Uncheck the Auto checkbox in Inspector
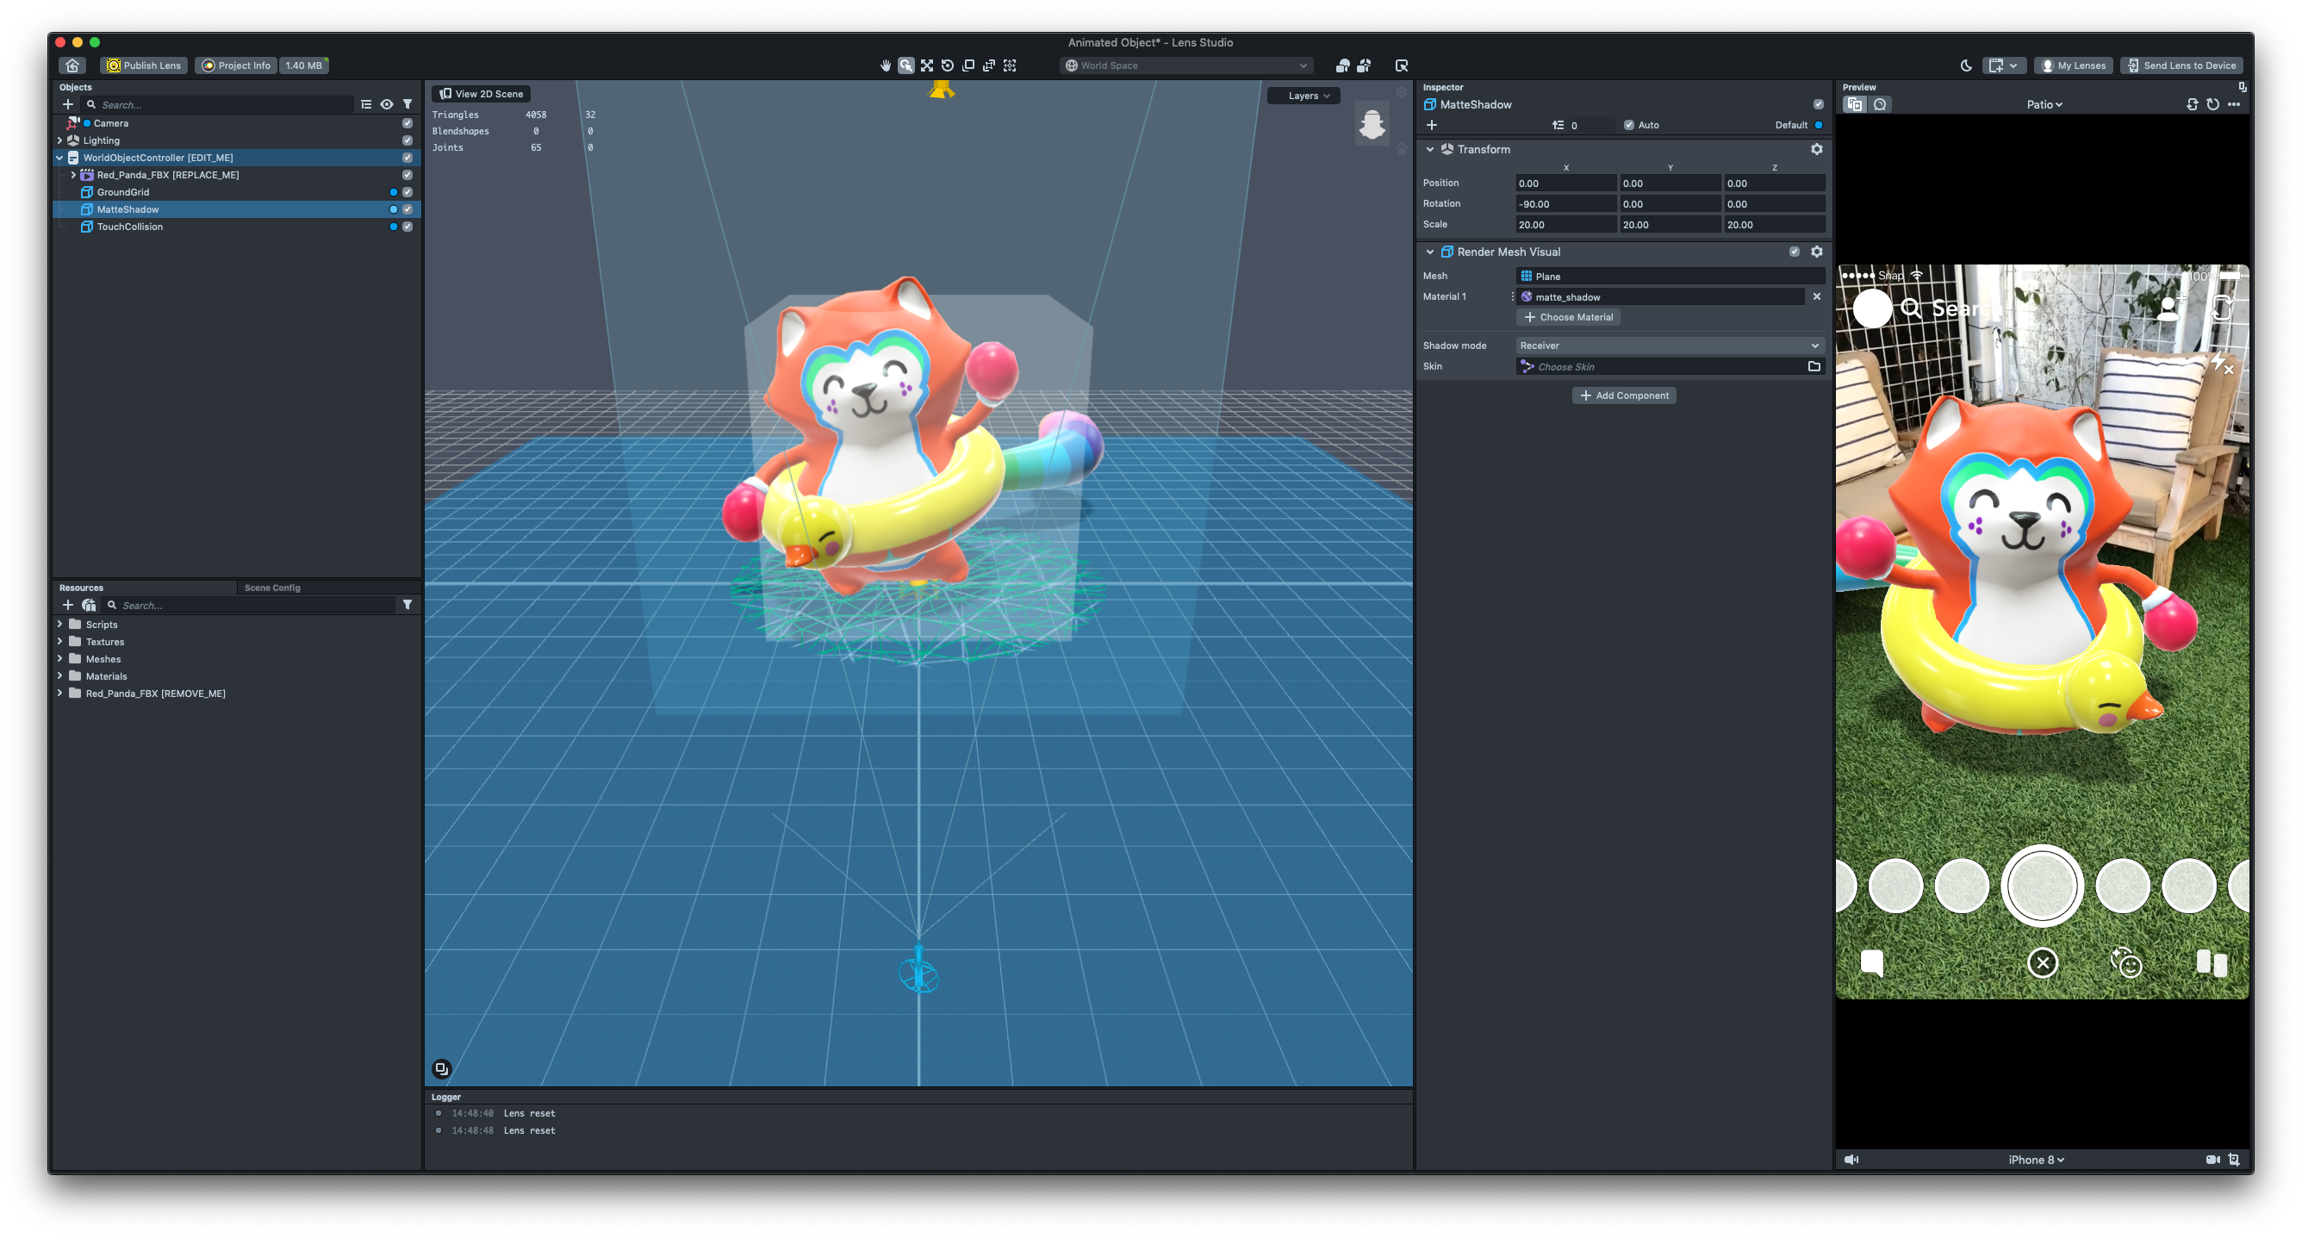 [x=1628, y=125]
